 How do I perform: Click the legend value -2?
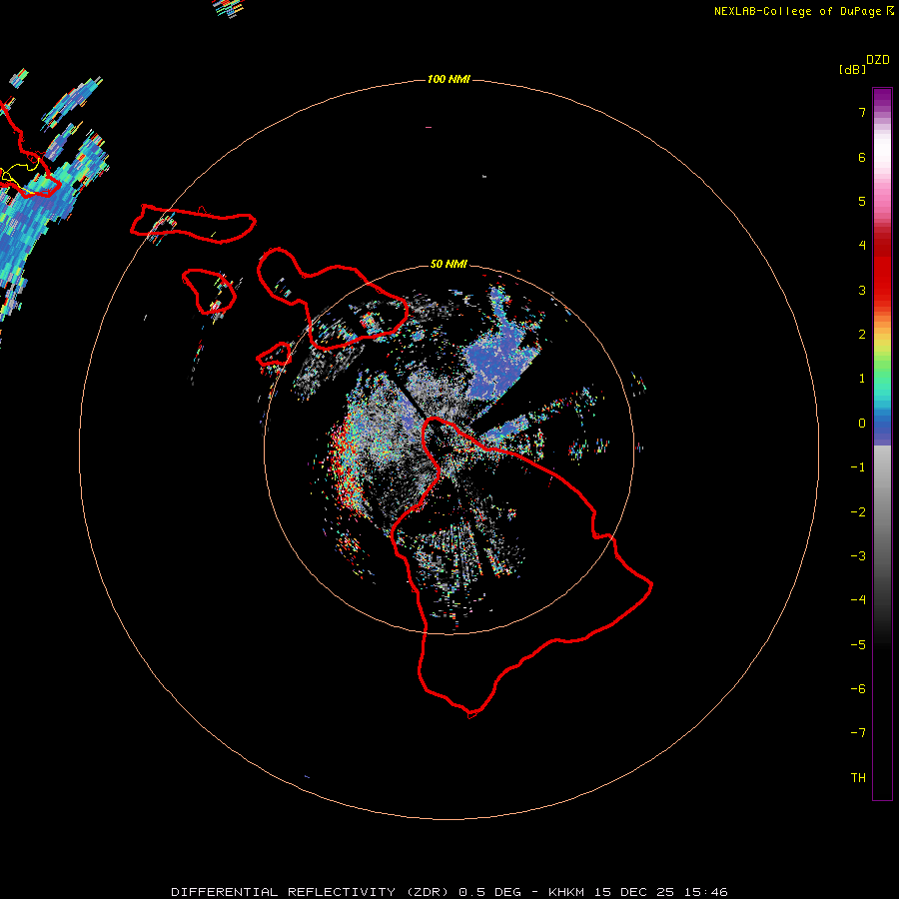tap(858, 512)
